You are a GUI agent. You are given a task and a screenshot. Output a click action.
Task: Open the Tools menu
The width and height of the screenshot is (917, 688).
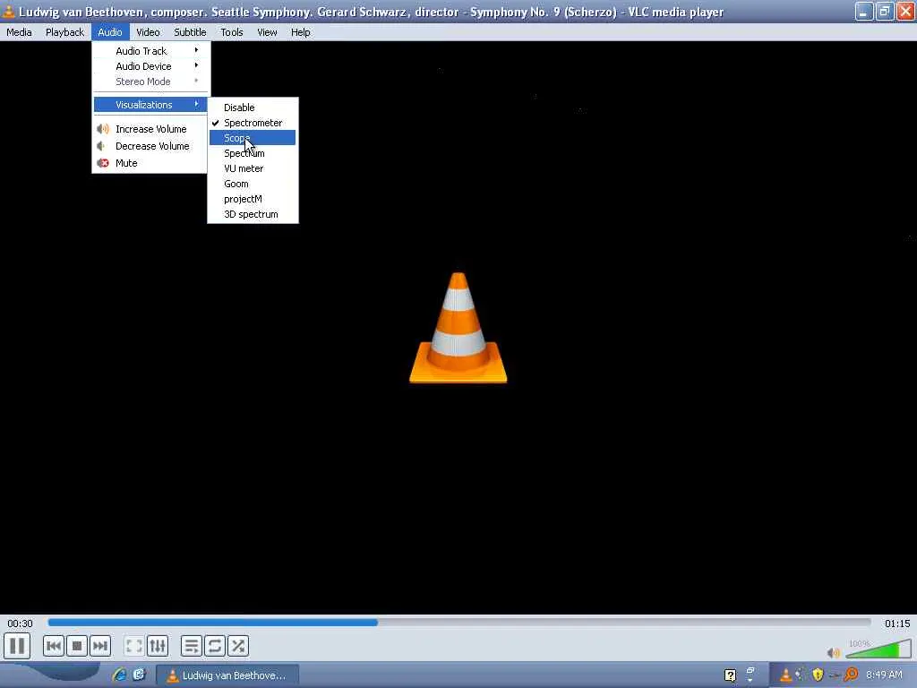[232, 32]
